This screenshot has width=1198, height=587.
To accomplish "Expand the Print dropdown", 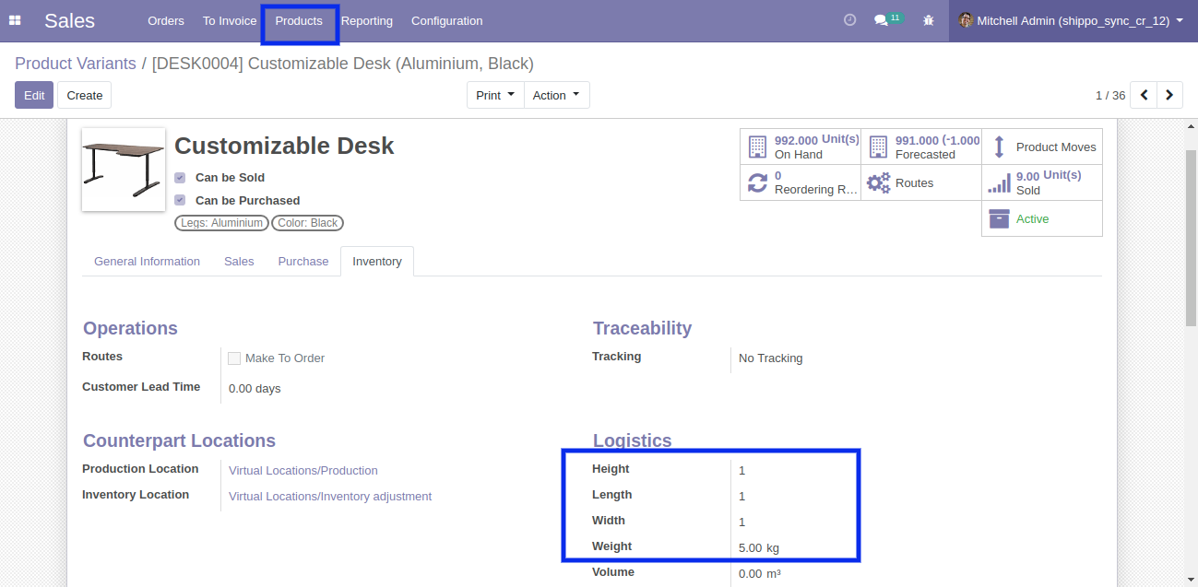I will (x=495, y=95).
